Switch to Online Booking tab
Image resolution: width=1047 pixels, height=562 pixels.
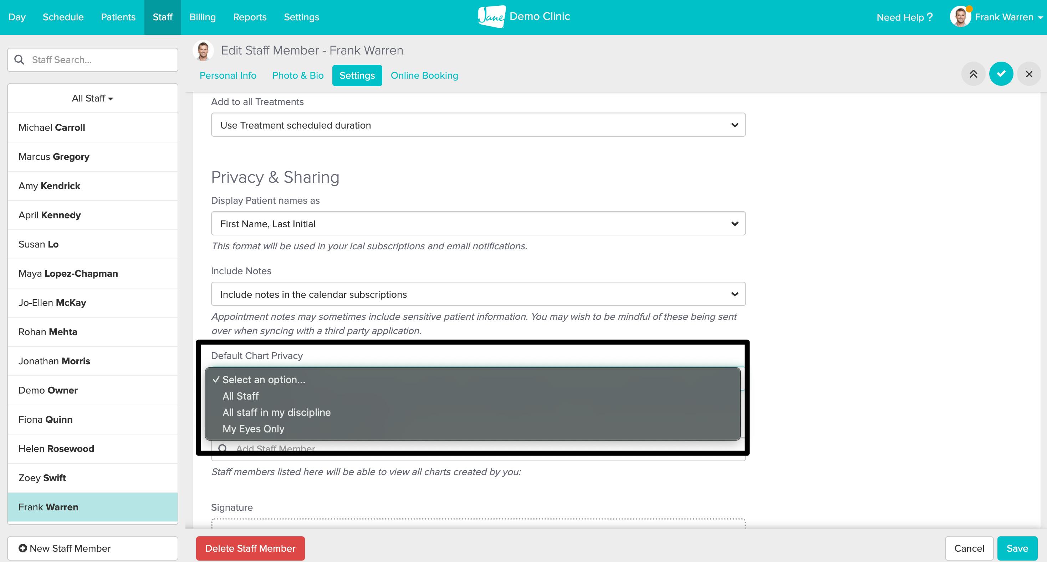(x=424, y=76)
